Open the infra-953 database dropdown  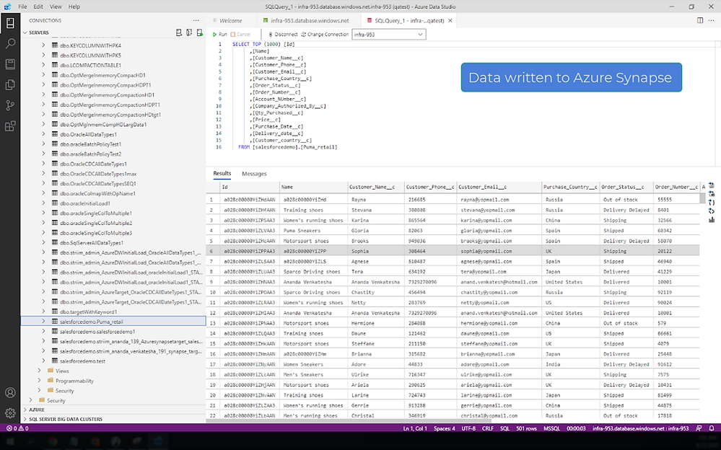coord(388,35)
